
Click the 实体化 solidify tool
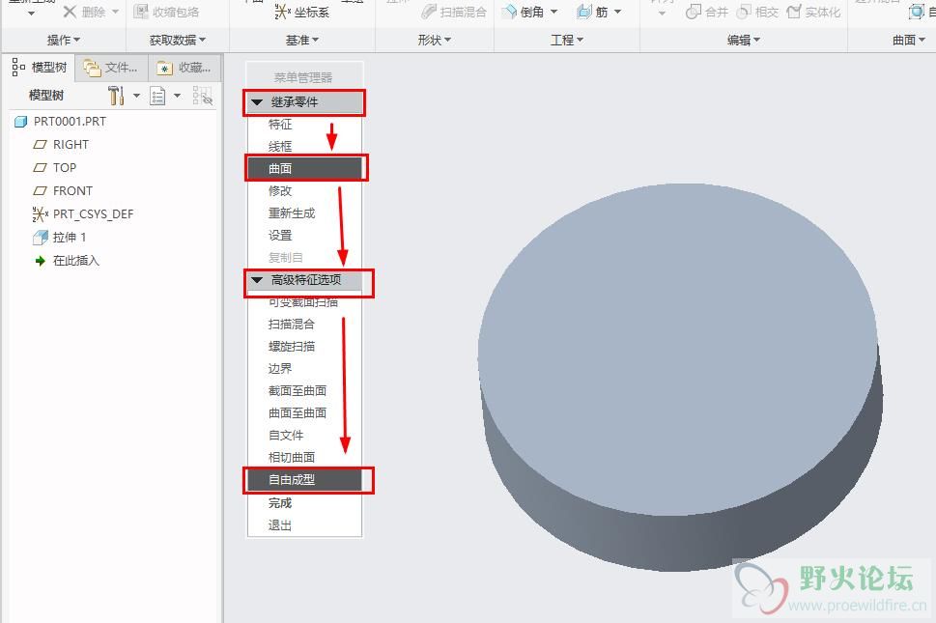click(x=813, y=12)
